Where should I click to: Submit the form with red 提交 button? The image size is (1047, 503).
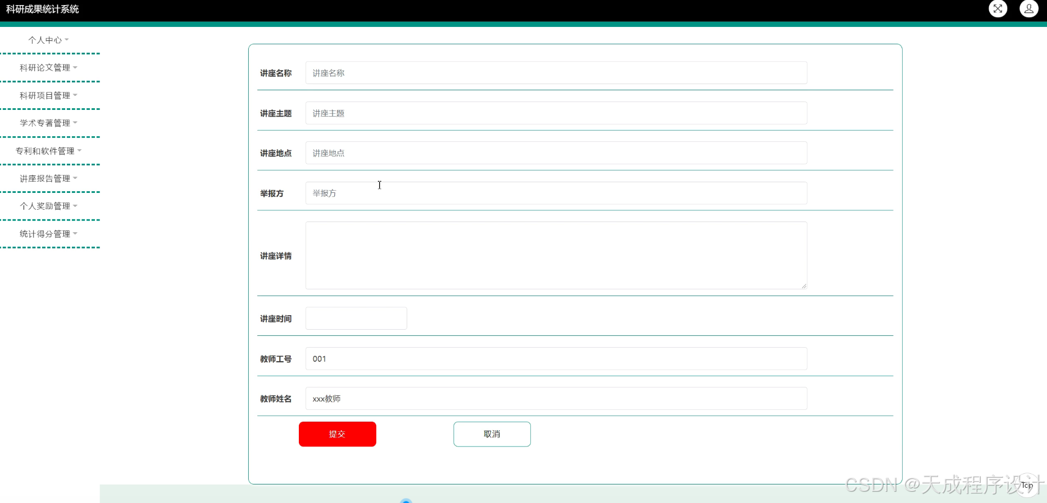click(338, 434)
